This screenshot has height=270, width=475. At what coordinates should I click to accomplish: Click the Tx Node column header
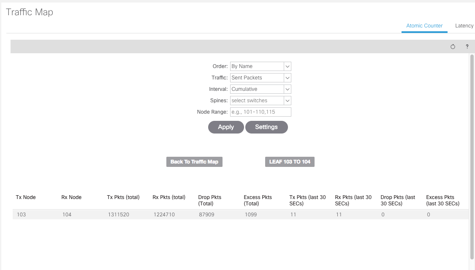pyautogui.click(x=26, y=197)
